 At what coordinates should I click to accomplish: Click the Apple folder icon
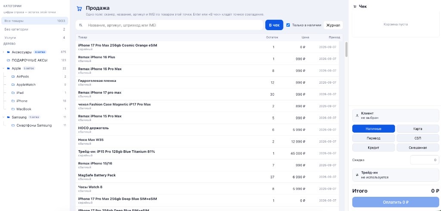(x=9, y=68)
